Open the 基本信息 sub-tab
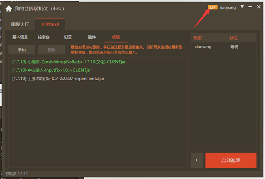The height and width of the screenshot is (179, 265). 20,37
